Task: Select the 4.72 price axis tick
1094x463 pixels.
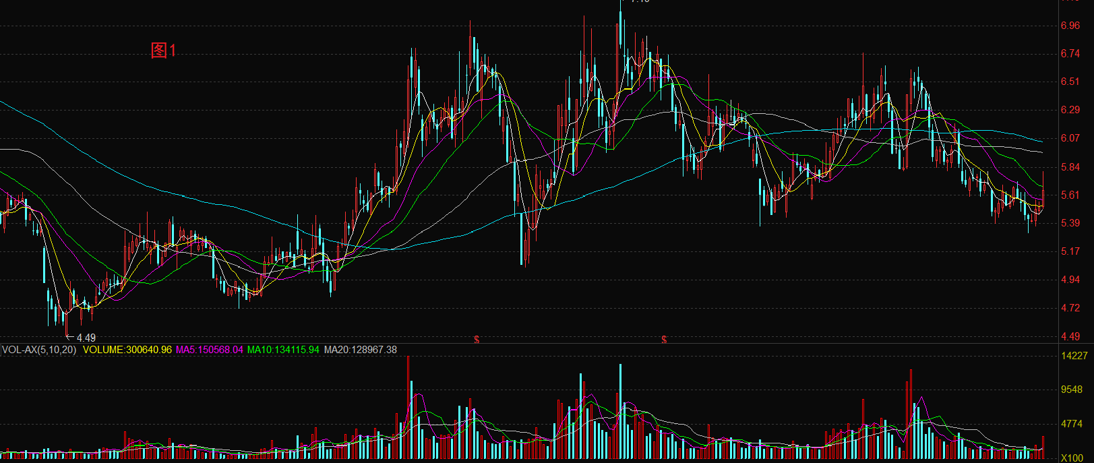Action: (1070, 308)
